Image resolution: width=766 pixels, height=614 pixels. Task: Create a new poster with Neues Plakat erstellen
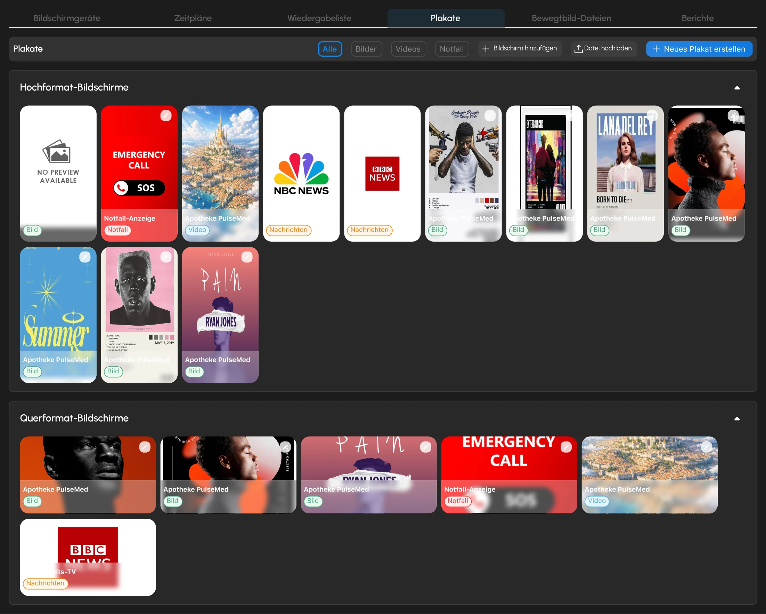[699, 49]
